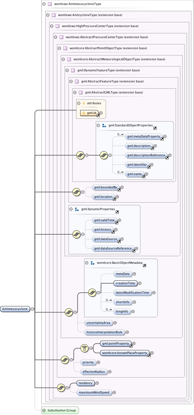Collapse the Antimesocyclone root element

32,309
